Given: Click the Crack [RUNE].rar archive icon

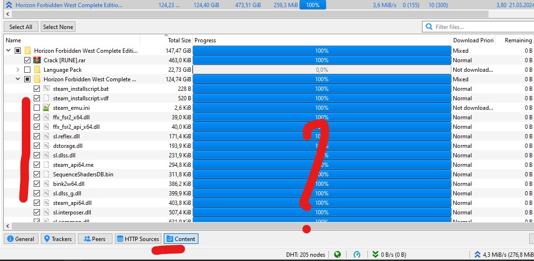Looking at the screenshot, I should (37, 60).
